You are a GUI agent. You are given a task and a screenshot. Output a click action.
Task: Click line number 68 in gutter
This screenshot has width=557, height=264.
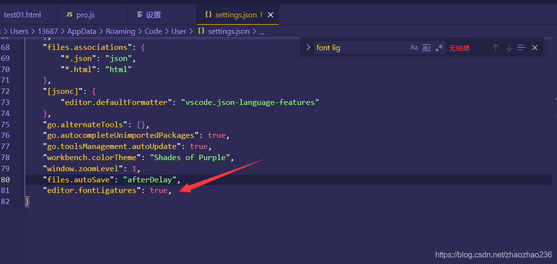click(x=5, y=47)
